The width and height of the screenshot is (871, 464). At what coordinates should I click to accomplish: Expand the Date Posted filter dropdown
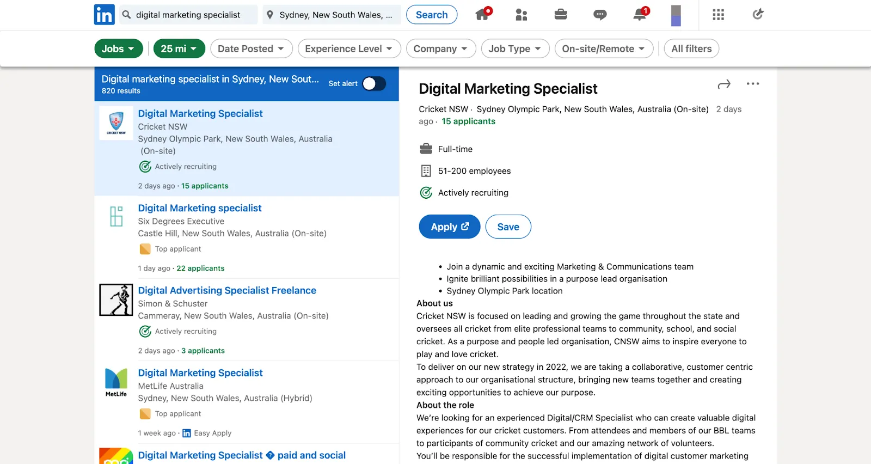251,48
